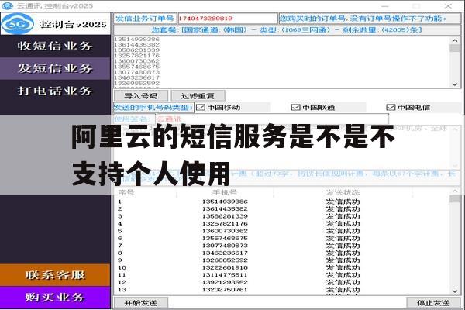
Task: Click 过滤重复 button
Action: click(x=198, y=96)
